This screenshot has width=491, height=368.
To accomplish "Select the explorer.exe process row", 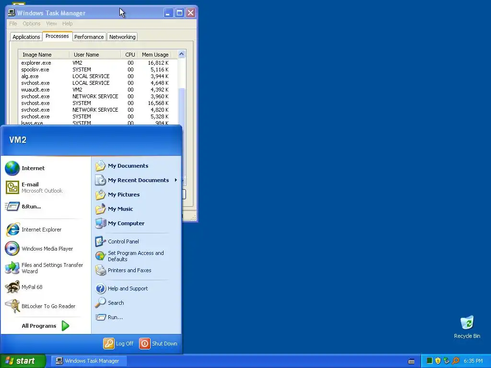I will pyautogui.click(x=98, y=63).
